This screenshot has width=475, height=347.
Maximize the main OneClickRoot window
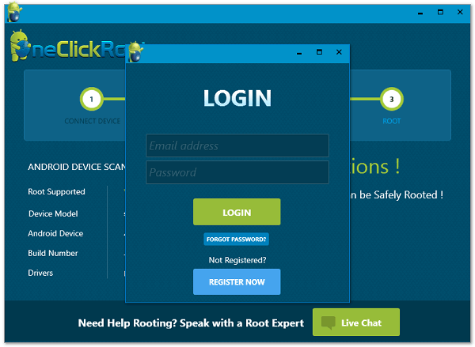(x=440, y=12)
